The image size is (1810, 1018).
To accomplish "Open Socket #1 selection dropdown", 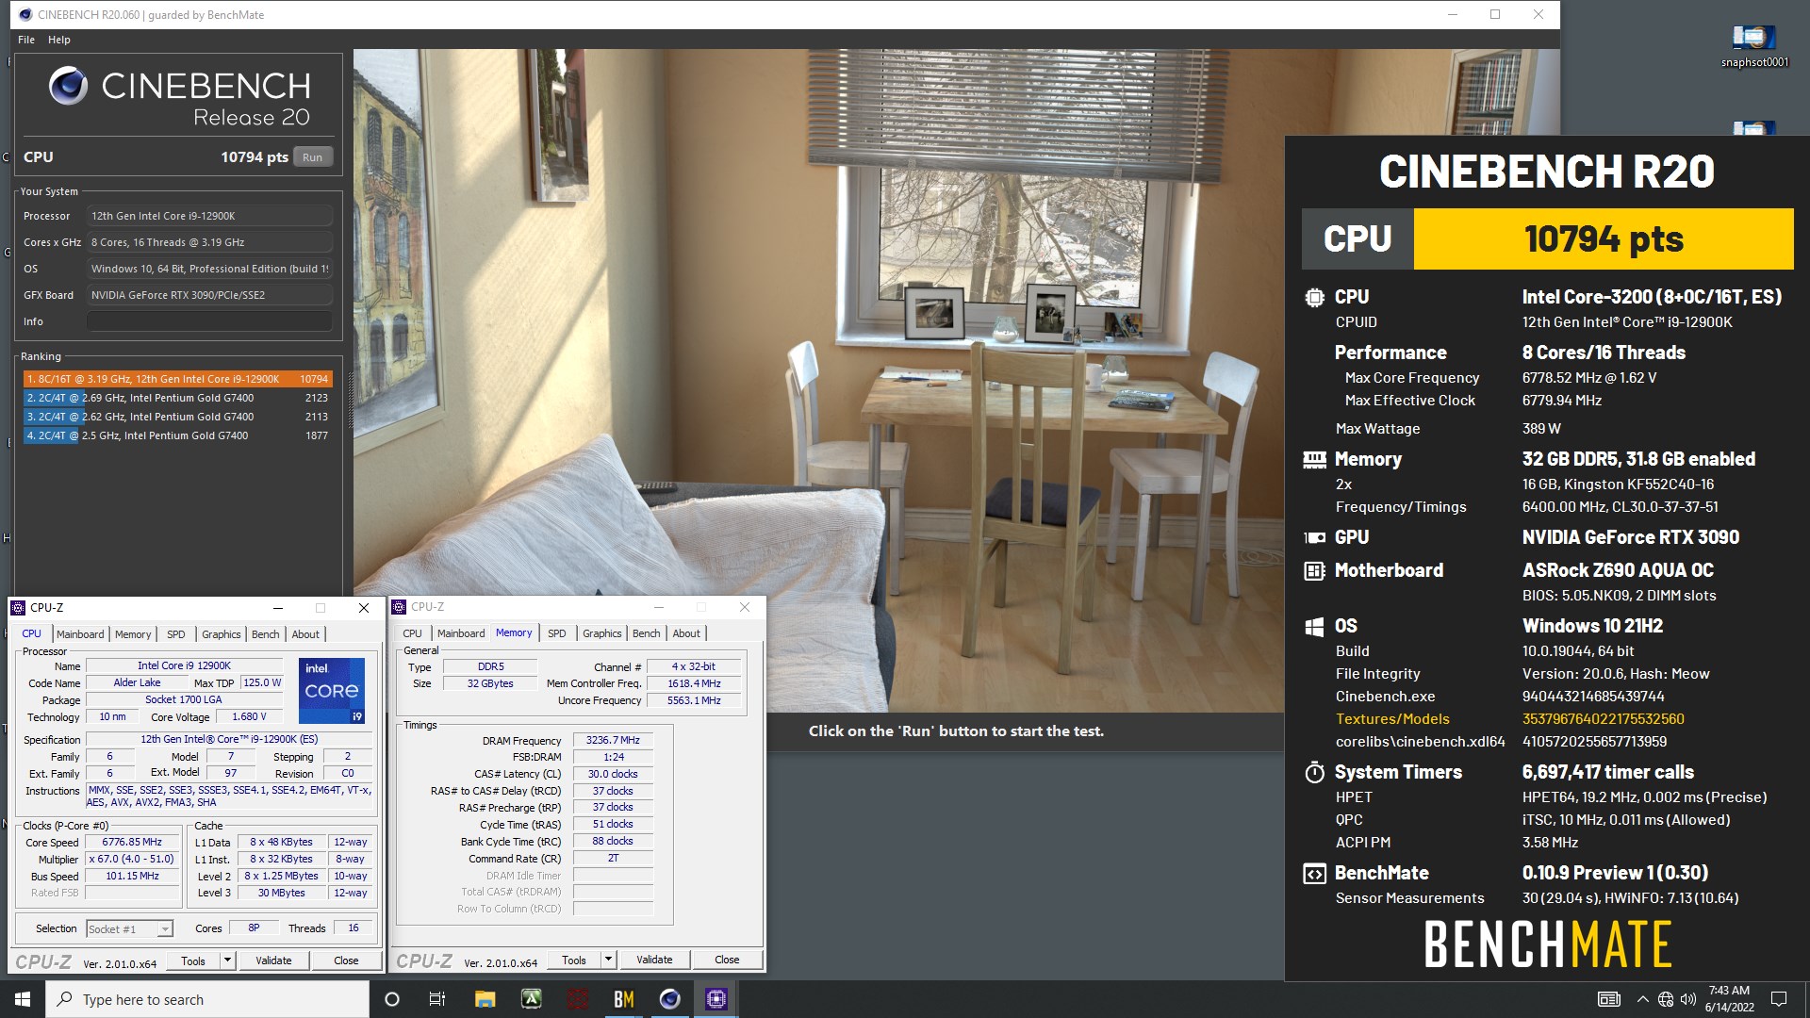I will 129,929.
